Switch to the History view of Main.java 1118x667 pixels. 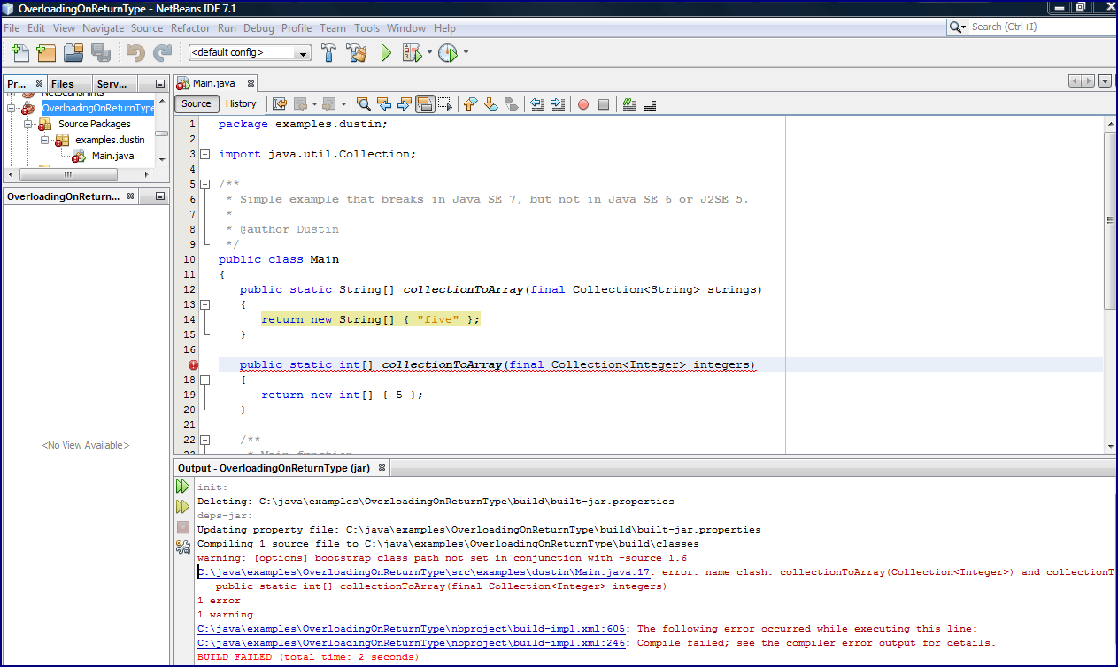point(241,103)
